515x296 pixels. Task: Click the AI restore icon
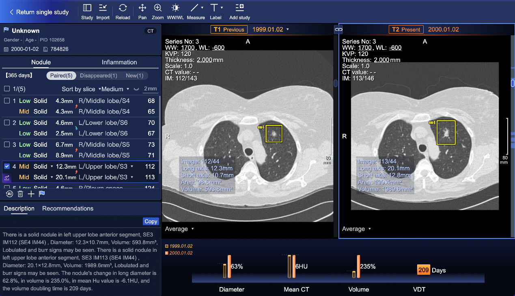click(10, 194)
